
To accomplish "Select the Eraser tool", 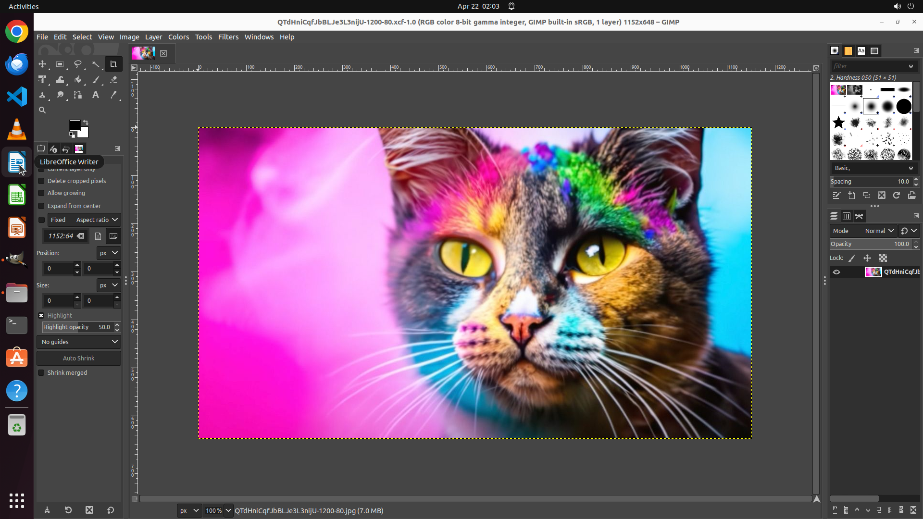I will click(113, 80).
